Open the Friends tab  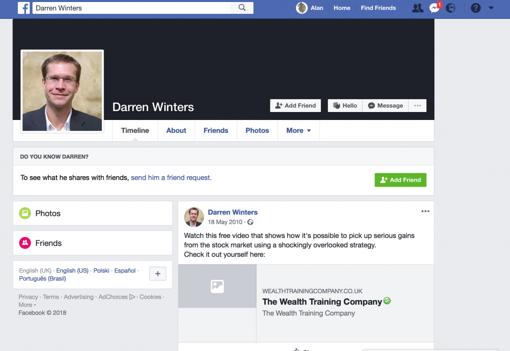coord(216,130)
